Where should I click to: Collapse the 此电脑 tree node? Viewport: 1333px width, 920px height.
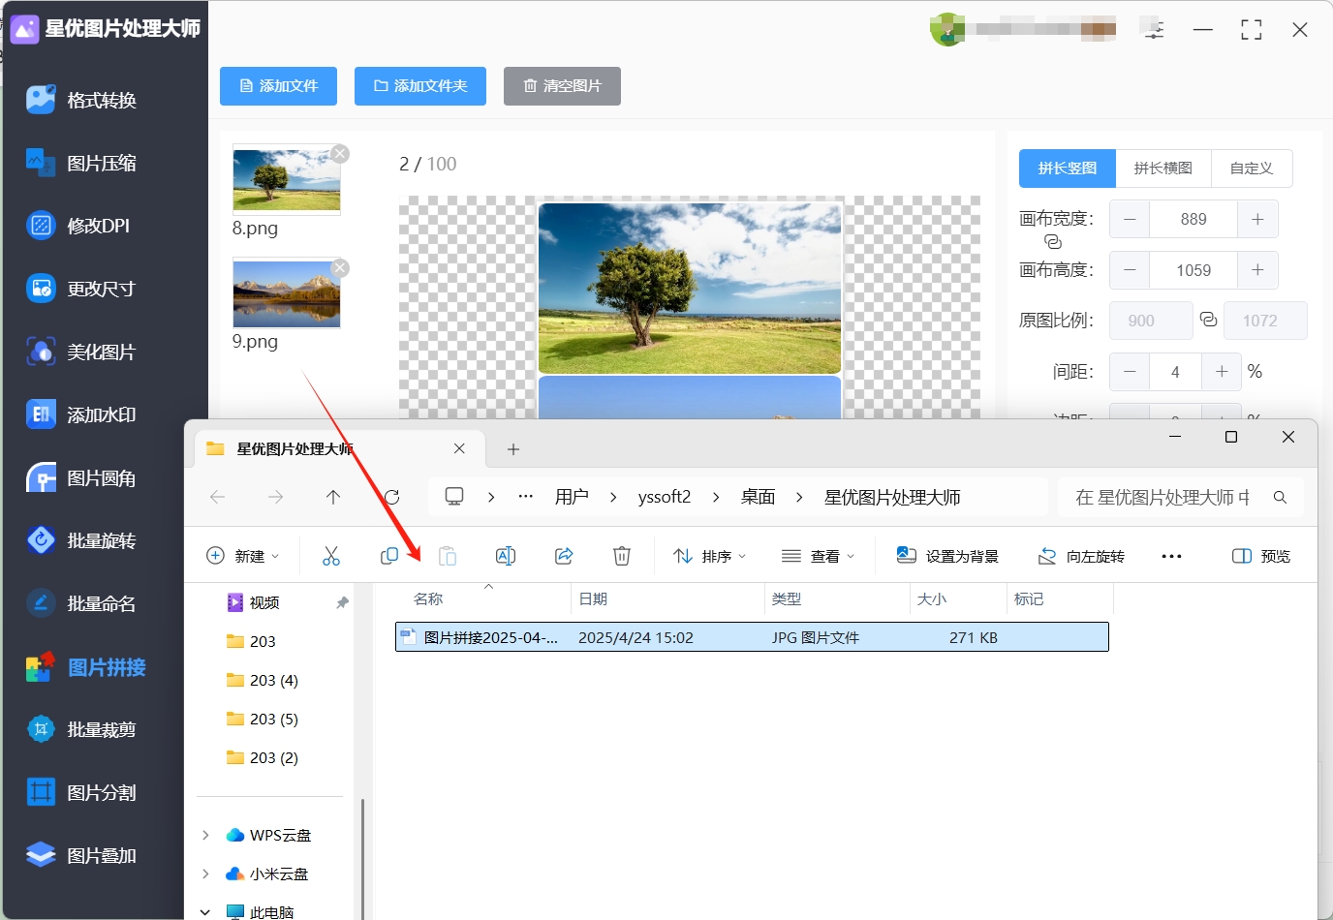[x=205, y=911]
